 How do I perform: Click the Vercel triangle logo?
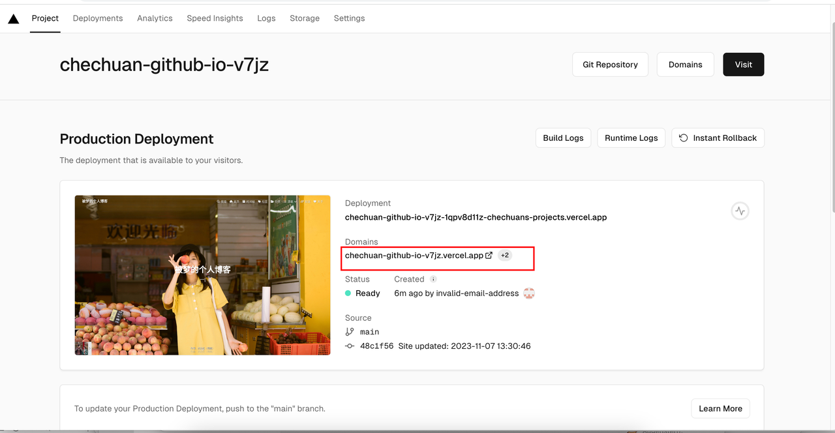pyautogui.click(x=14, y=19)
